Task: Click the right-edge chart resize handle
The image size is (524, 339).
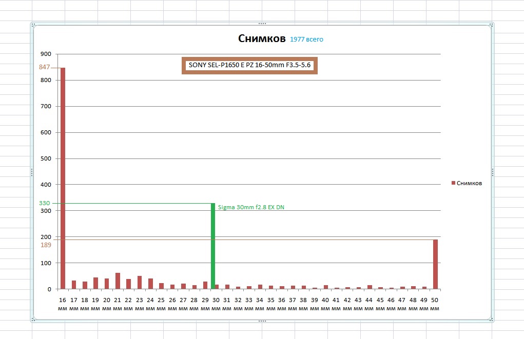Action: (492, 172)
